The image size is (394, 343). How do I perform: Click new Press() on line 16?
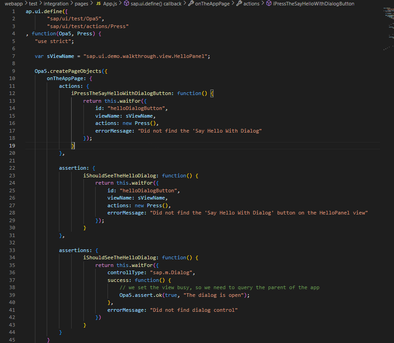[139, 123]
